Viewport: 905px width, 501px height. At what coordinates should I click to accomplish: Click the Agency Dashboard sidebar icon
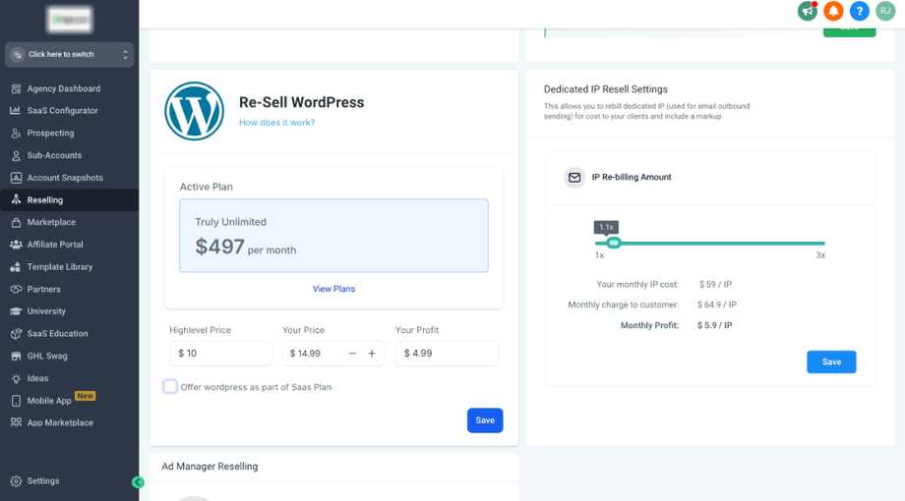[x=16, y=88]
